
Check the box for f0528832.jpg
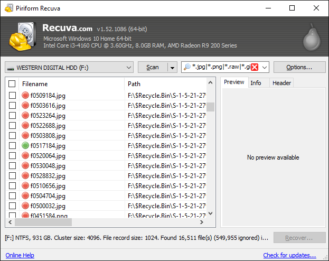(12, 175)
